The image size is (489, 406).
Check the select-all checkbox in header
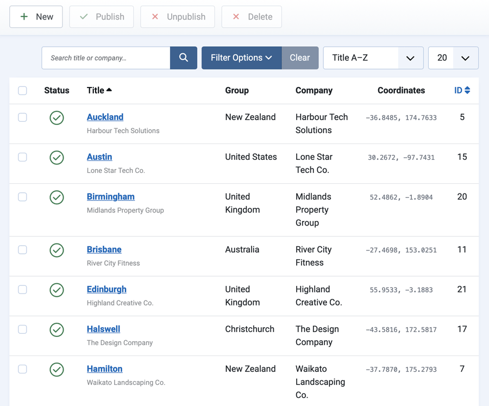coord(22,91)
